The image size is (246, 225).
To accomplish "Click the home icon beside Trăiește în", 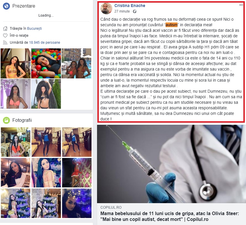I will pyautogui.click(x=5, y=29).
